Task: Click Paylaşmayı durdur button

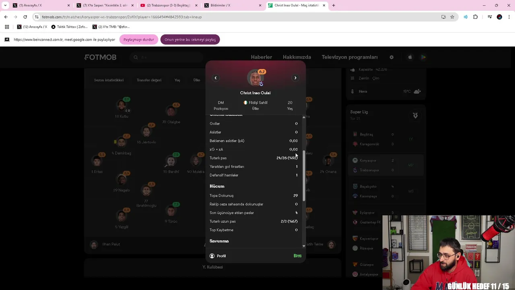Action: point(139,39)
